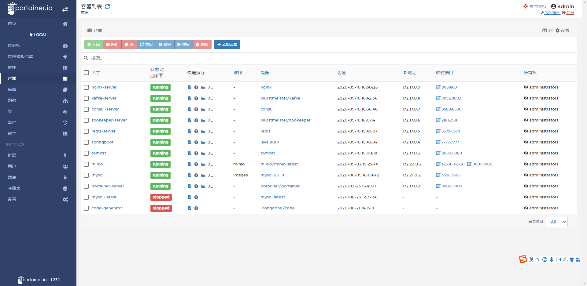Screen dimensions: 587x286
Task: Open table settings gear 设置
Action: point(562,31)
